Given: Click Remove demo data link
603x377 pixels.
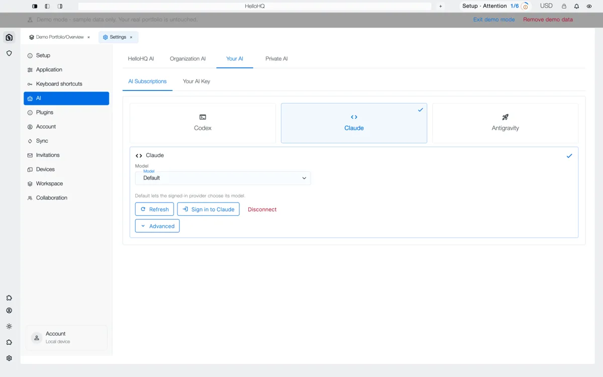Looking at the screenshot, I should [x=548, y=20].
